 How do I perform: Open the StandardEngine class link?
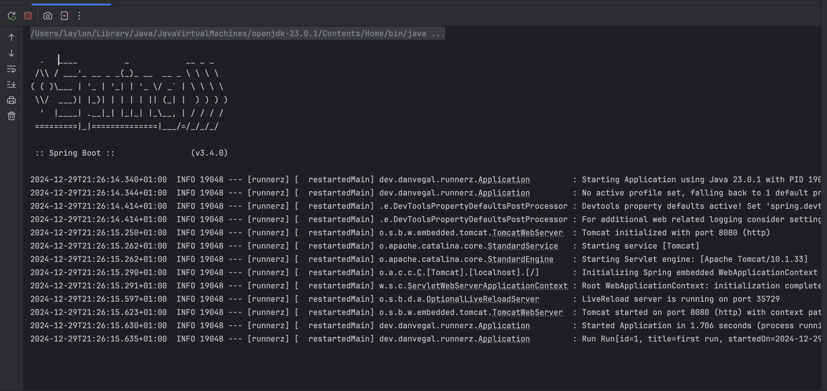pos(521,259)
